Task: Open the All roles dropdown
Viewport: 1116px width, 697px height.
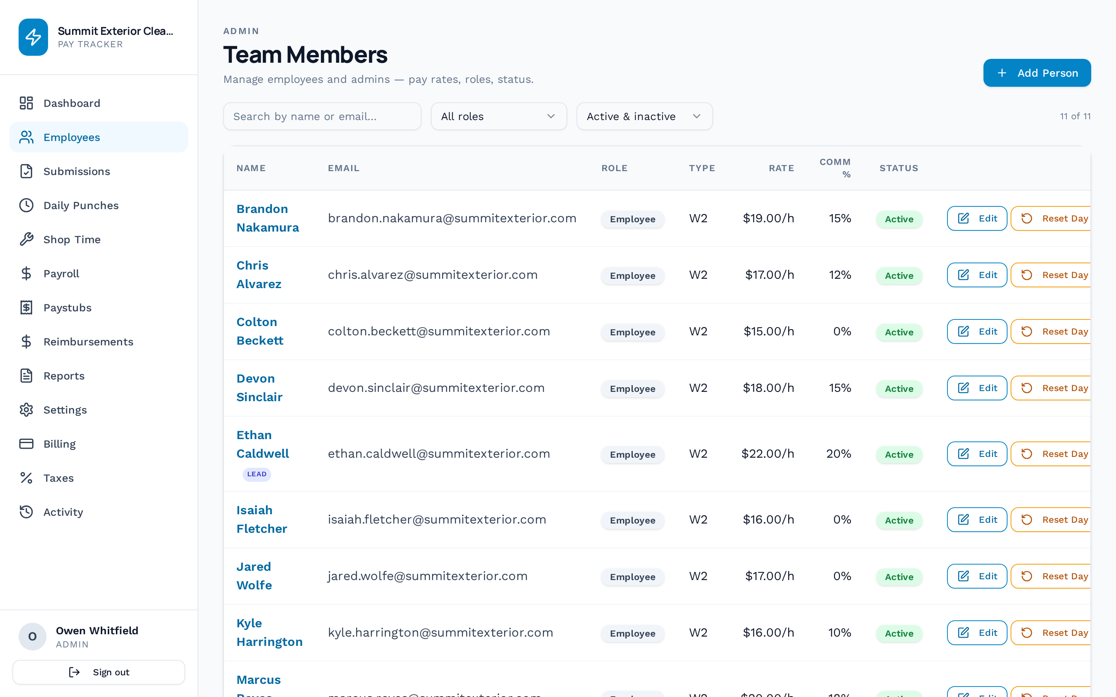Action: [498, 116]
